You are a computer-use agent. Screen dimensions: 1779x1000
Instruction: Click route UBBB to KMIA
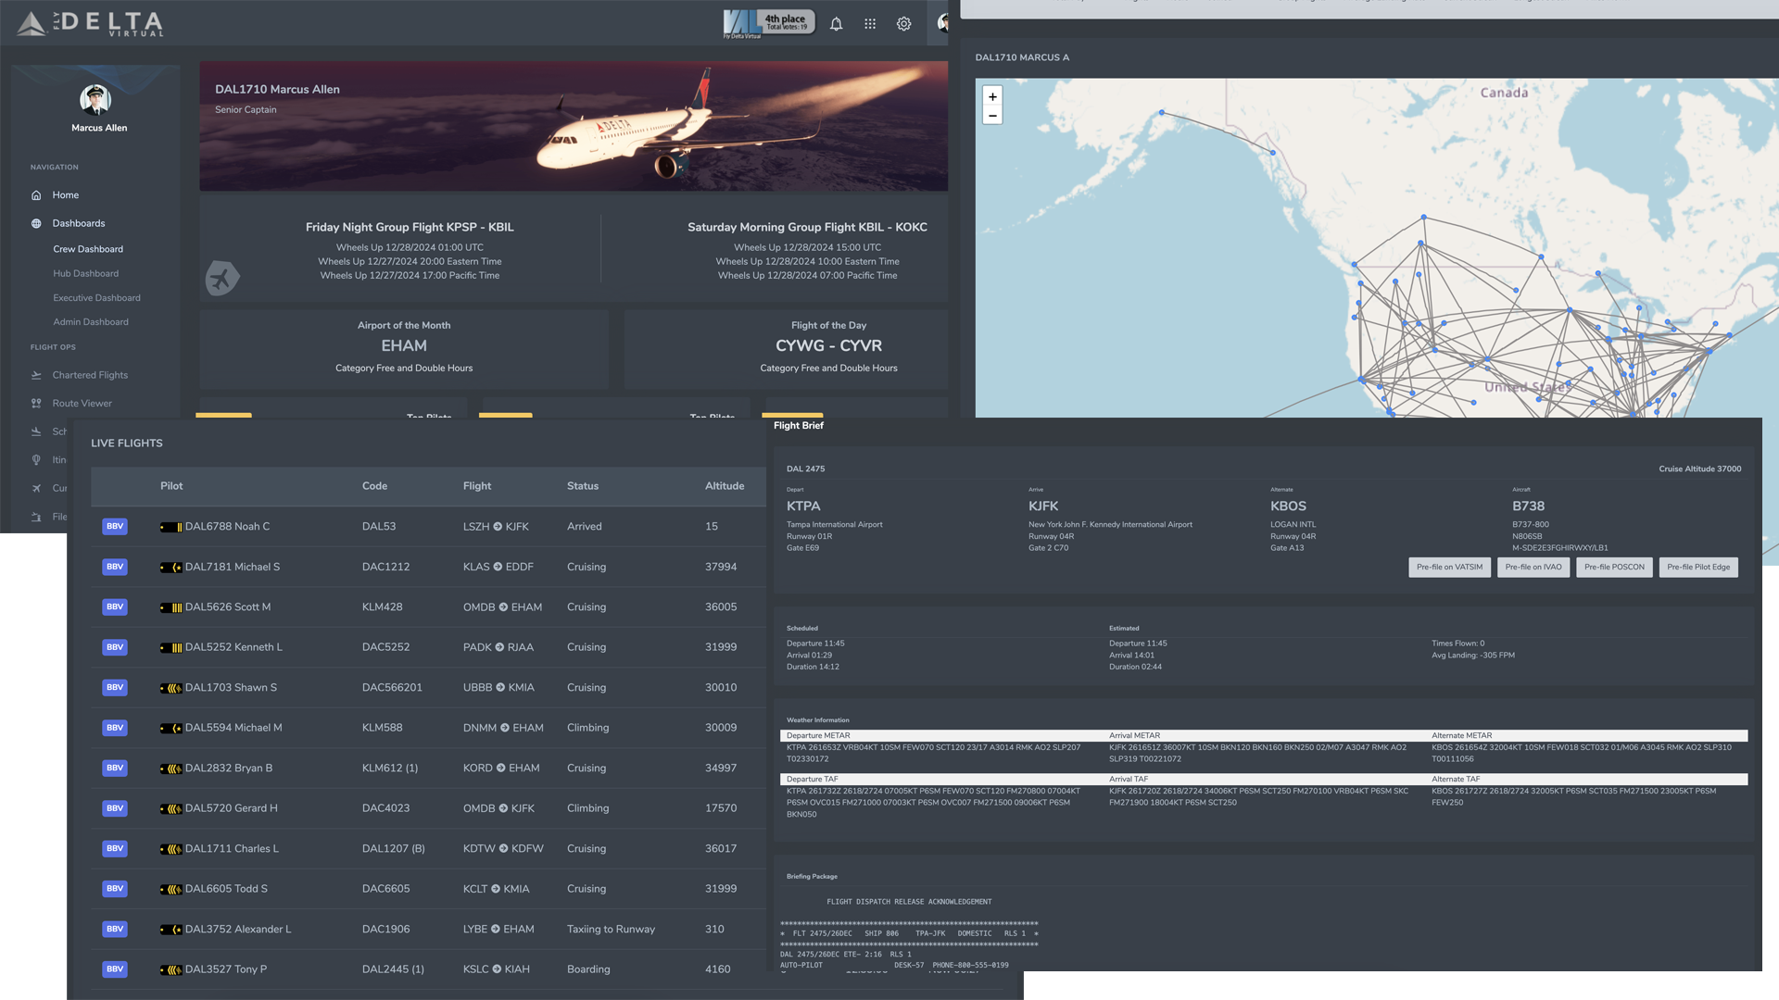498,687
